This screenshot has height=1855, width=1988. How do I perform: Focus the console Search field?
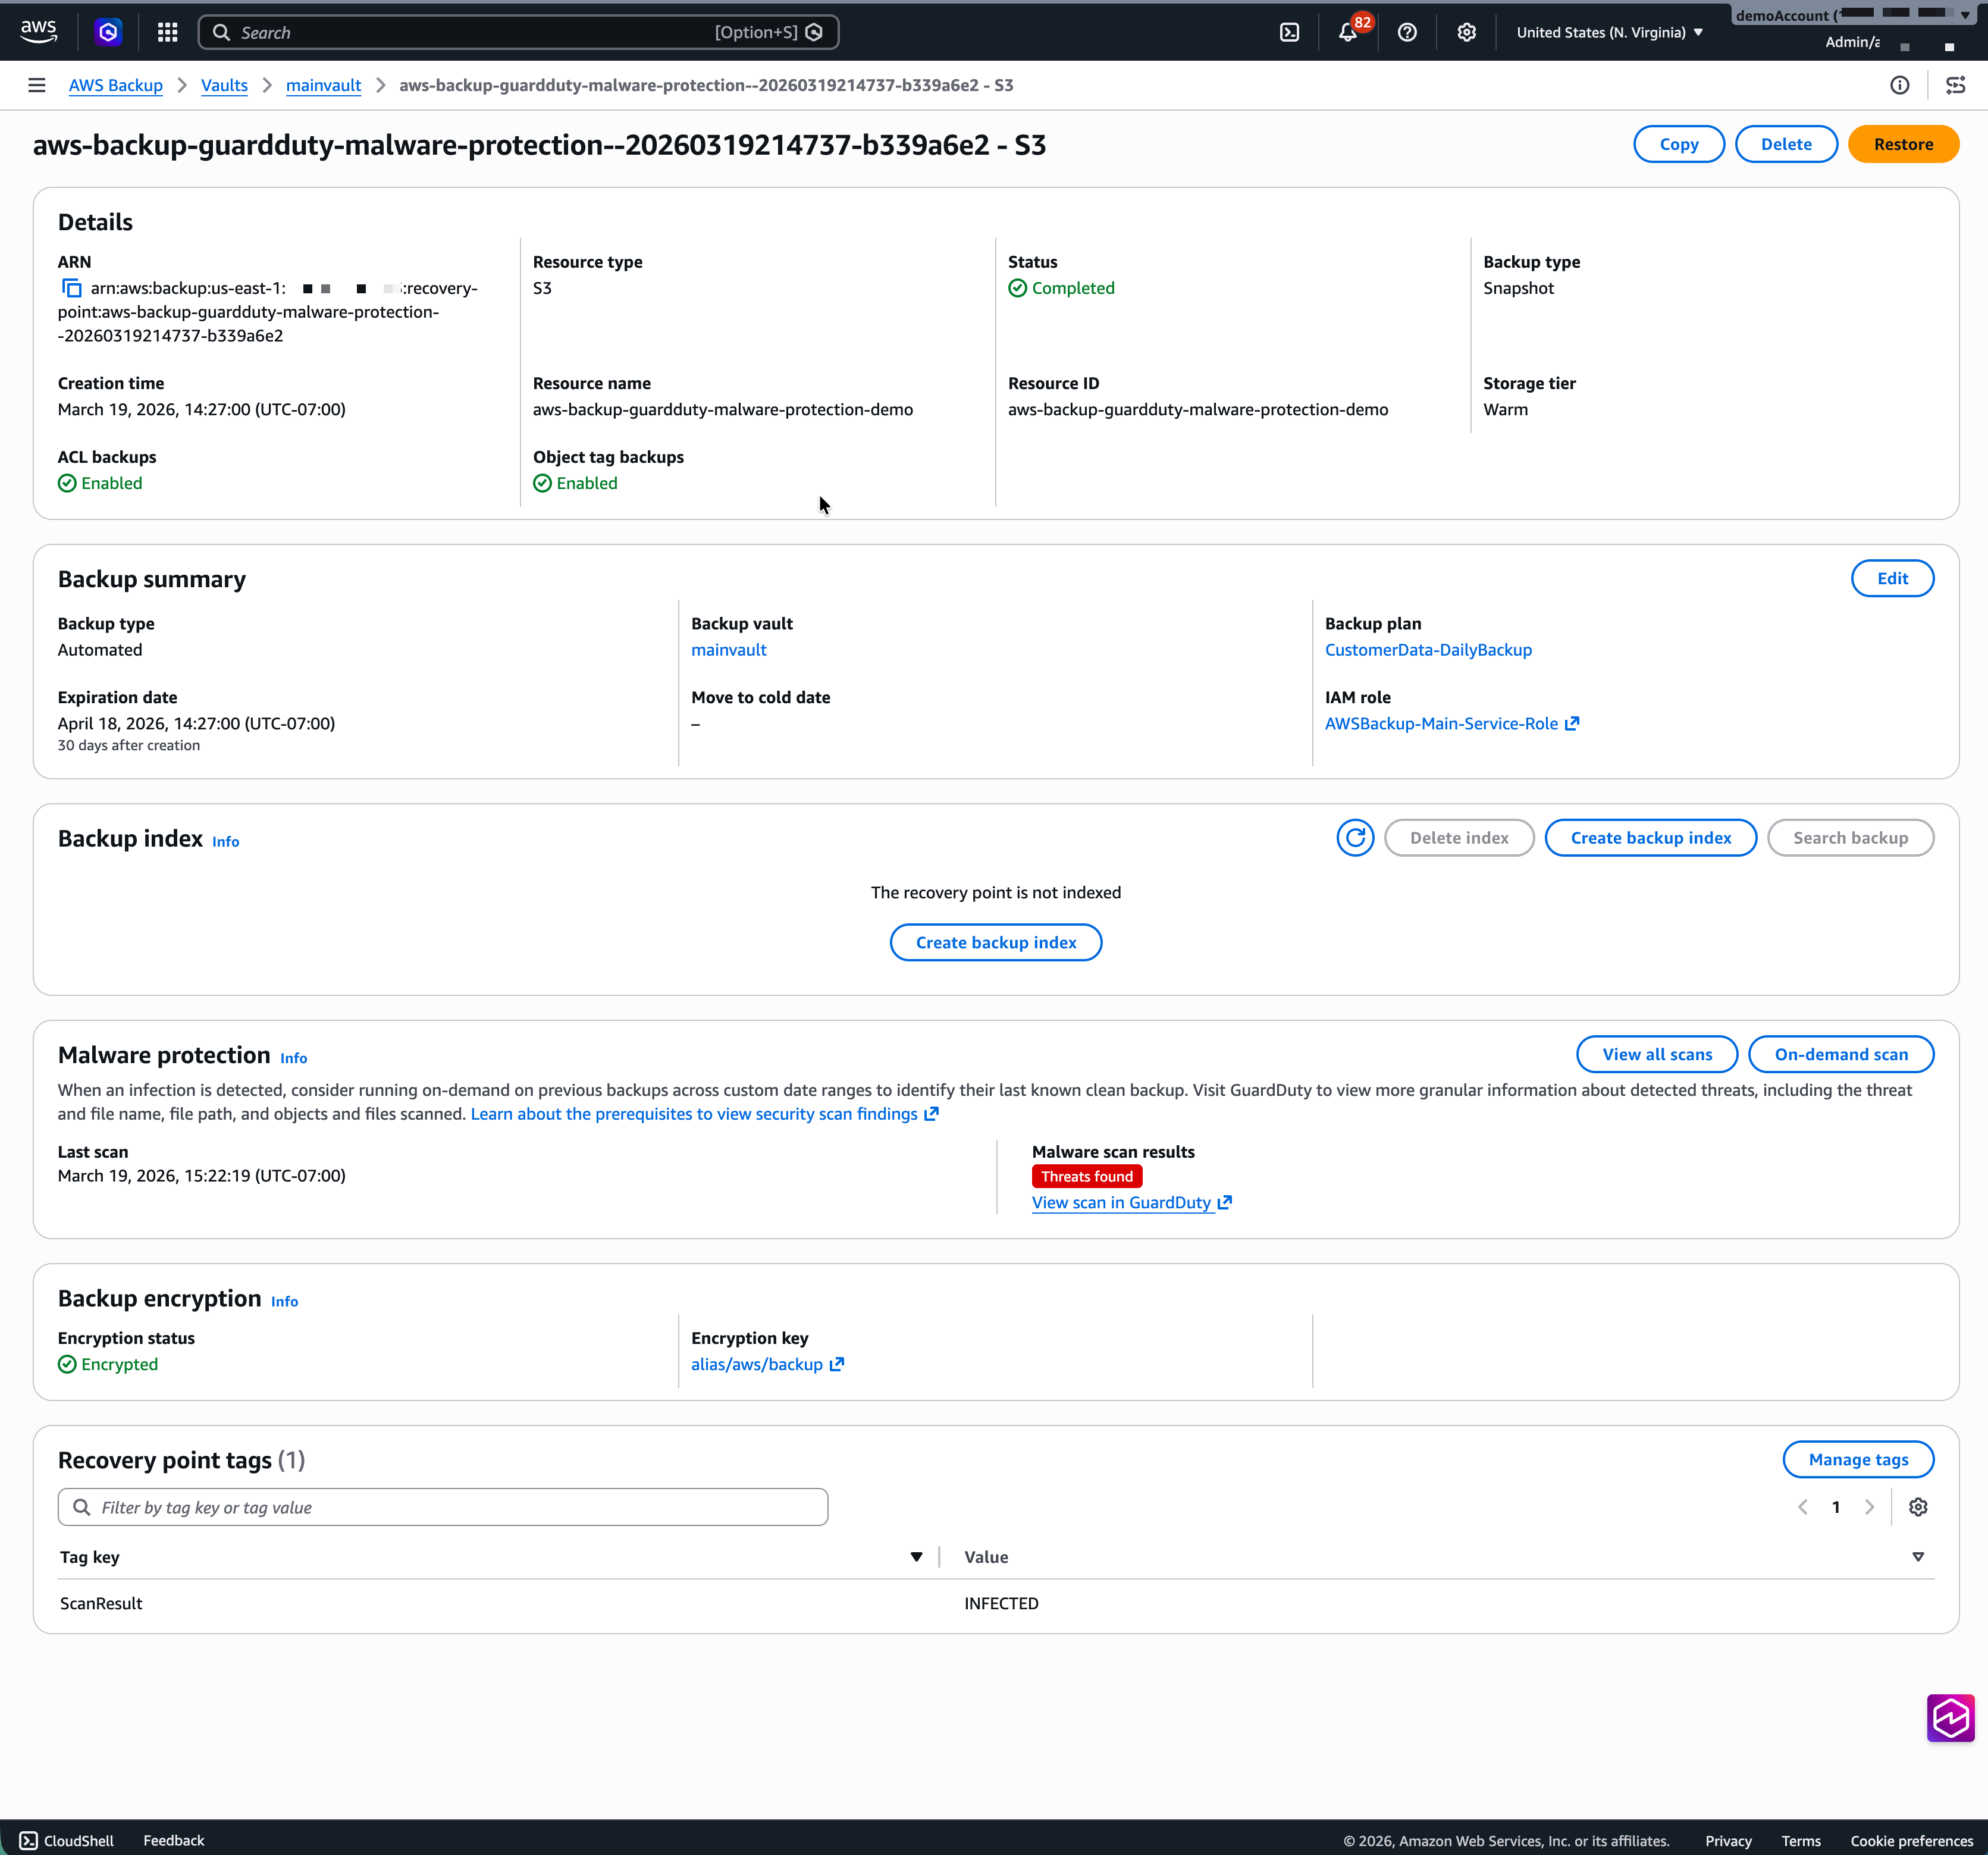pyautogui.click(x=518, y=32)
